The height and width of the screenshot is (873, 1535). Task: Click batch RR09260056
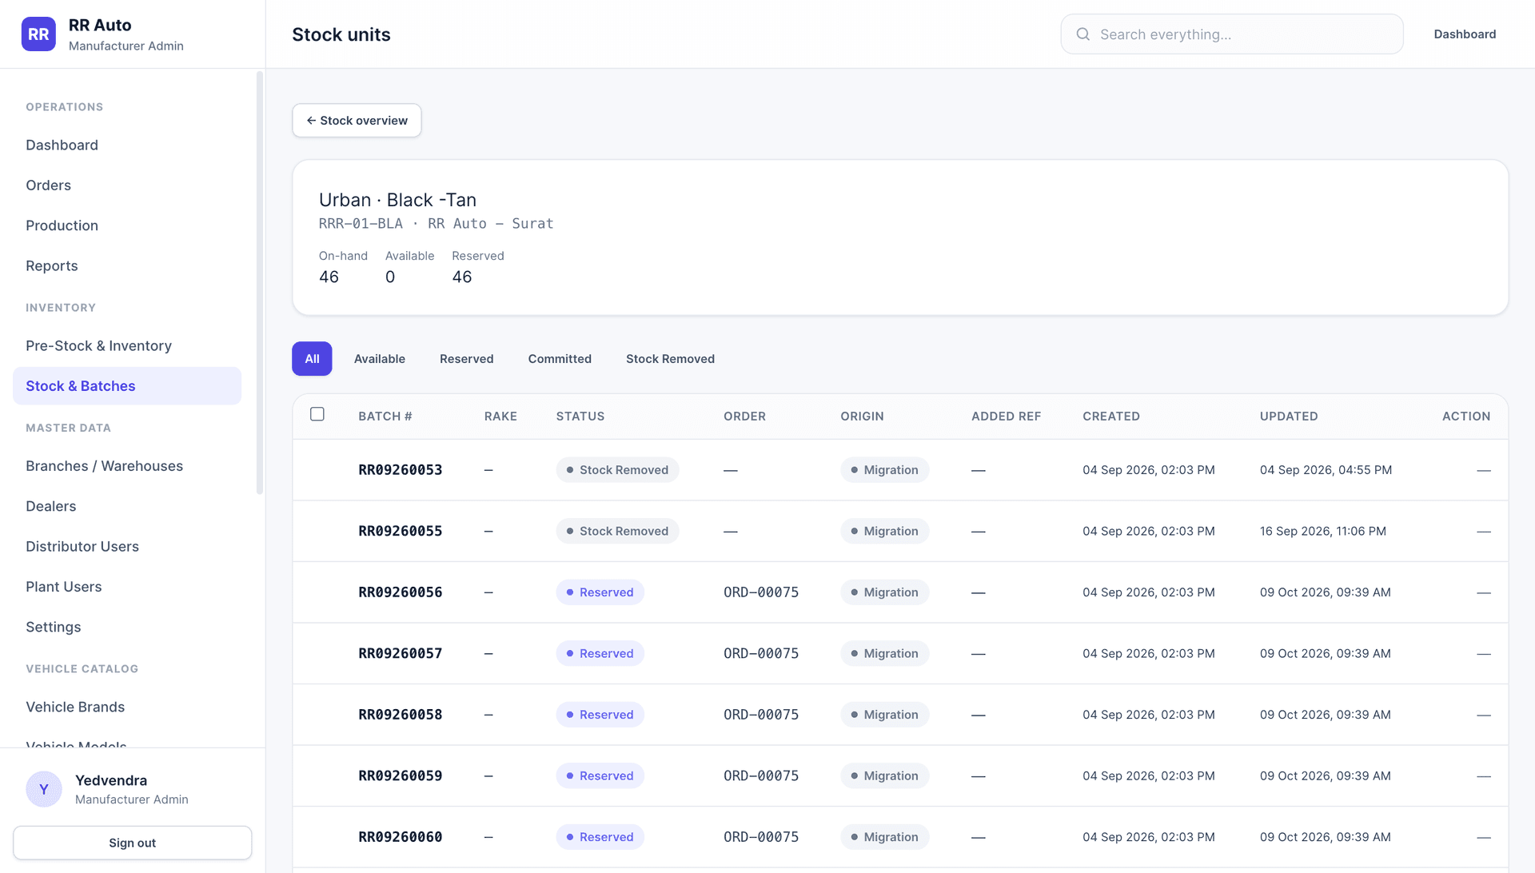coord(400,592)
